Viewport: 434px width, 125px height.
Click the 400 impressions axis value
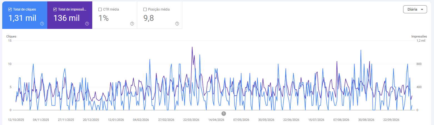point(419,87)
